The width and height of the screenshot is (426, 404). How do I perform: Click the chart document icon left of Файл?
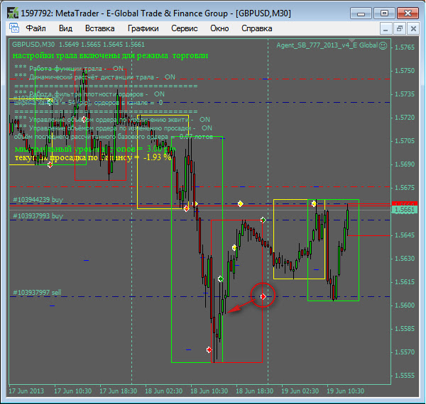tap(14, 28)
